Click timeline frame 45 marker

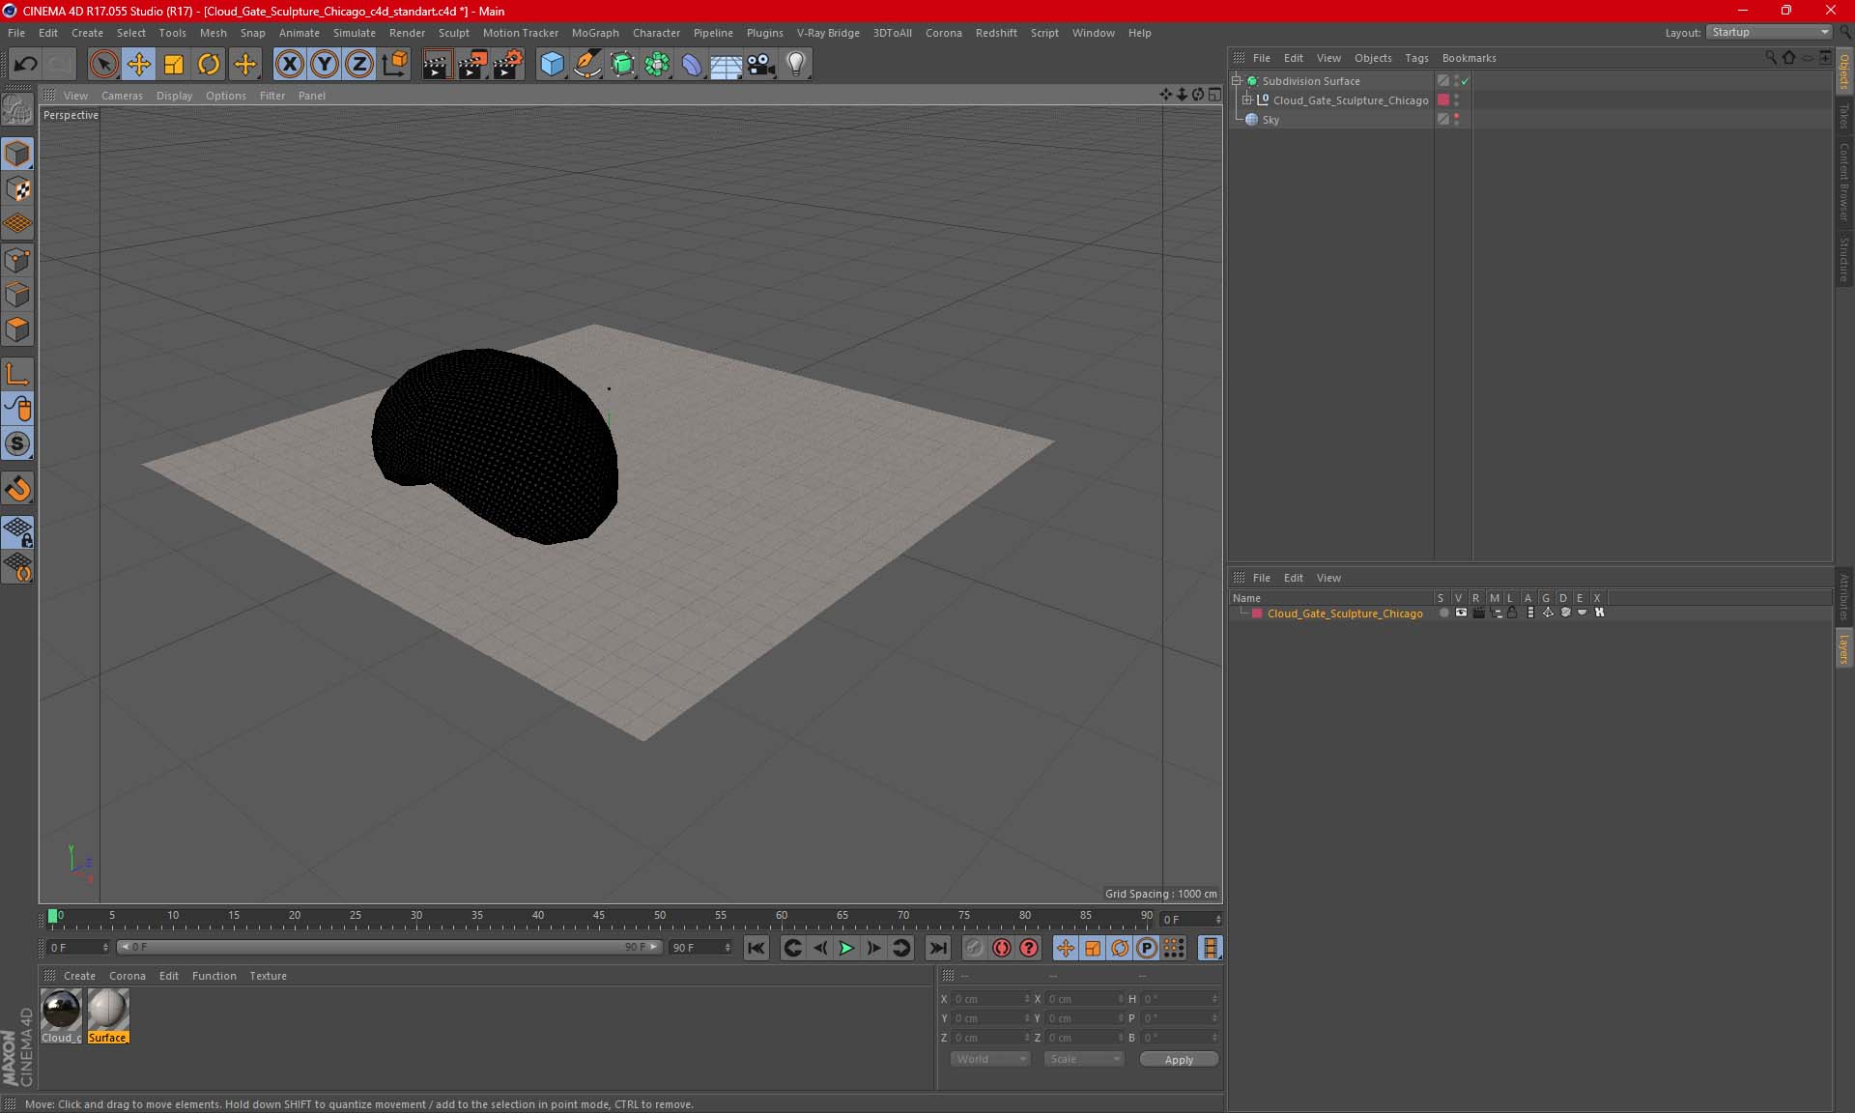point(599,916)
